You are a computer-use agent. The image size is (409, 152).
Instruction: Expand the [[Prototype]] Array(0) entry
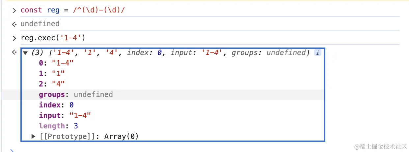pos(33,136)
